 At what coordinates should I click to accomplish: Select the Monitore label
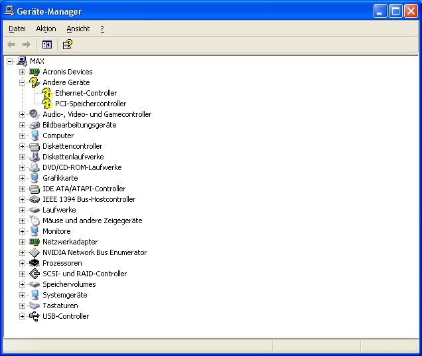pos(56,231)
